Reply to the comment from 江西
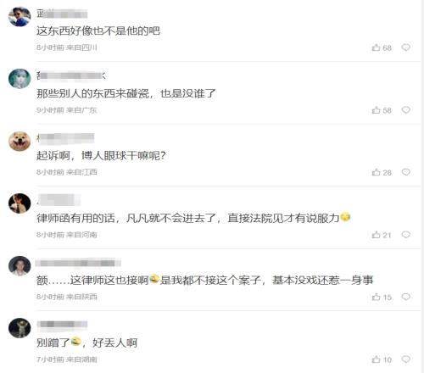The width and height of the screenshot is (424, 373). (406, 172)
